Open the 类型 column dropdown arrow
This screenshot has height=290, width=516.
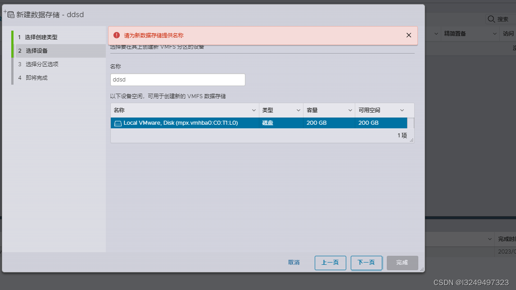(298, 110)
